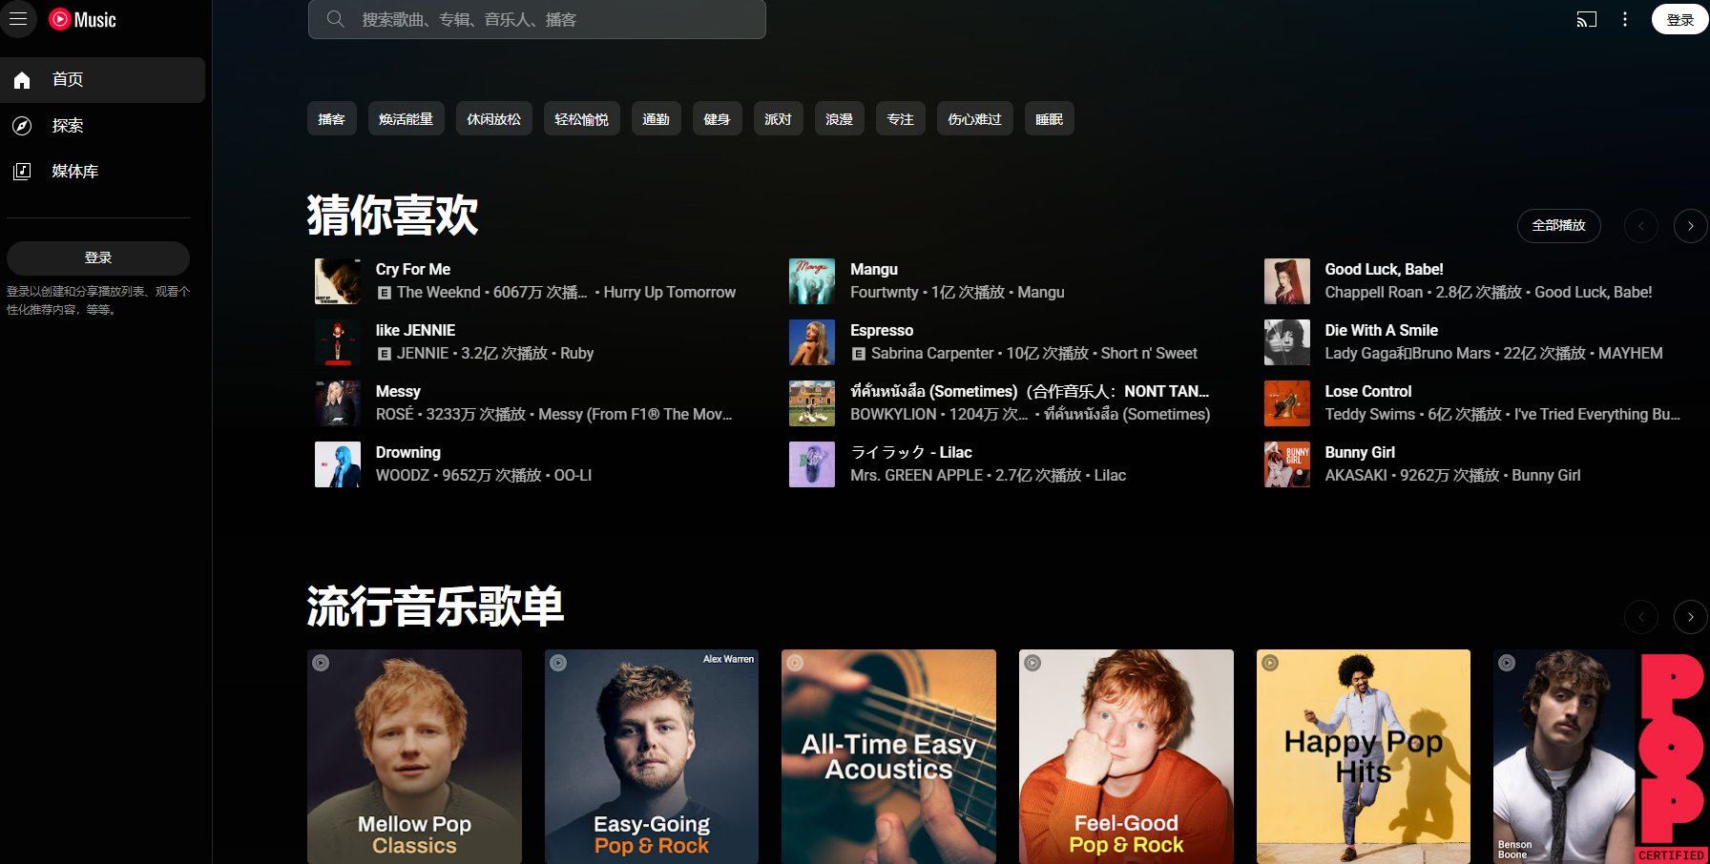The width and height of the screenshot is (1710, 864).
Task: Click next arrow in 猜你喜欢 section
Action: coord(1690,226)
